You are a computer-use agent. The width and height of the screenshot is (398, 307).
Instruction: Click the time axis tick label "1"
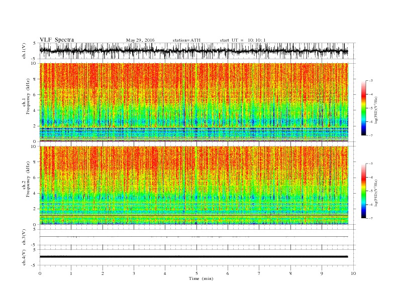coord(71,273)
